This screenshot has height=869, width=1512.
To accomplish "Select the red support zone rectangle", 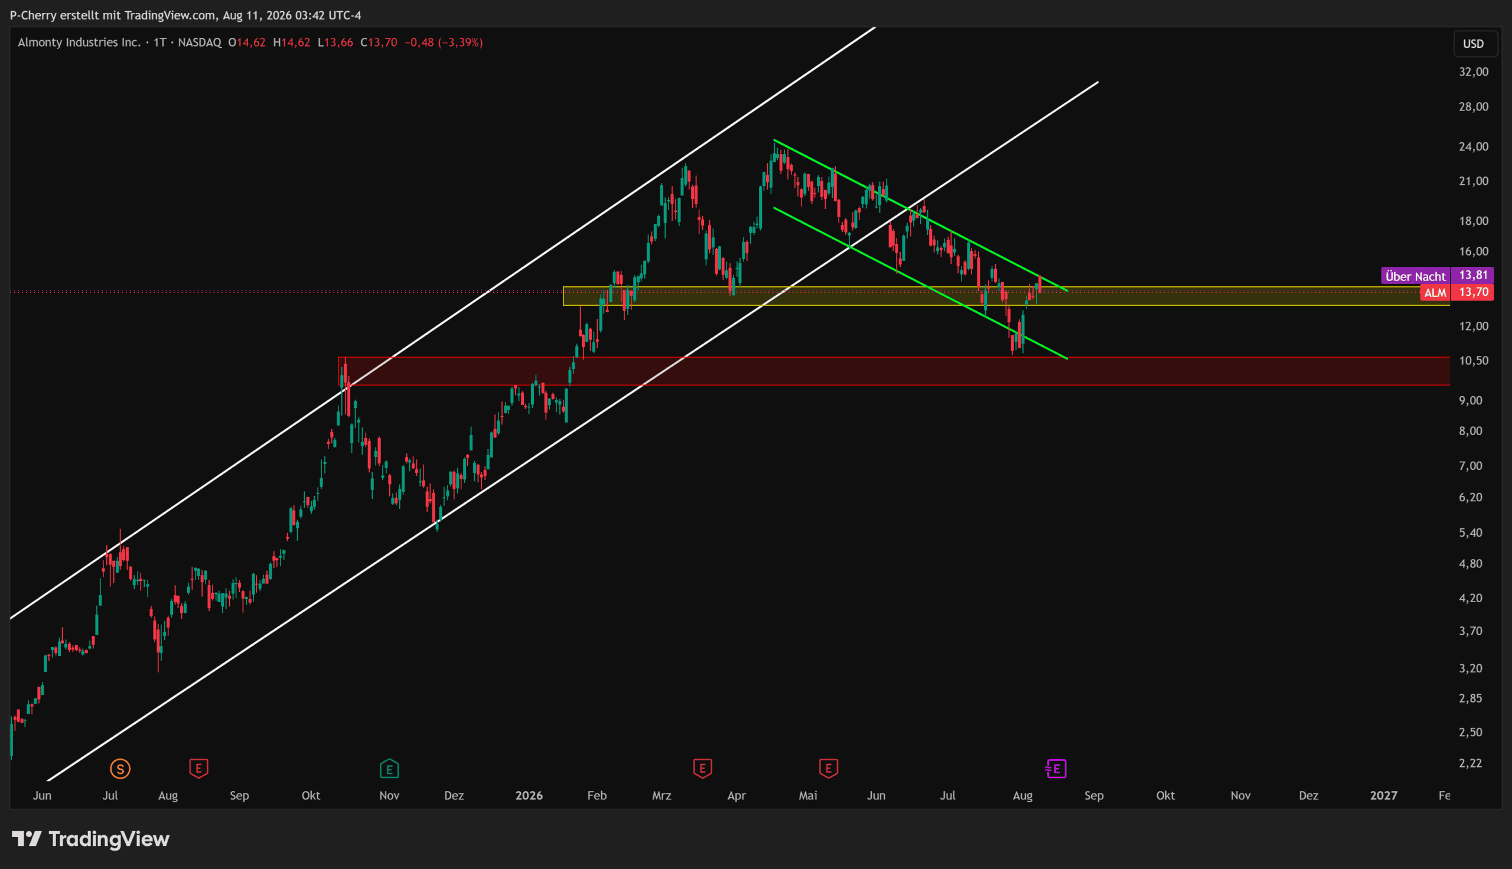I will (x=894, y=371).
